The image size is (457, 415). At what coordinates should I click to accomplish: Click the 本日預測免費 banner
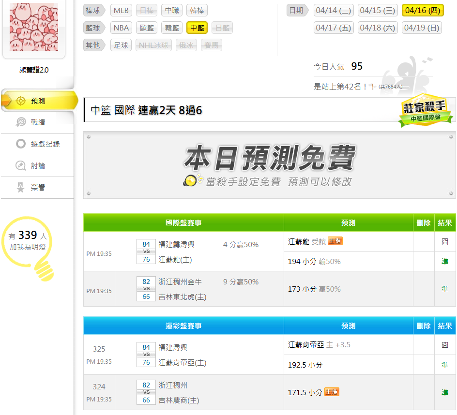point(269,165)
